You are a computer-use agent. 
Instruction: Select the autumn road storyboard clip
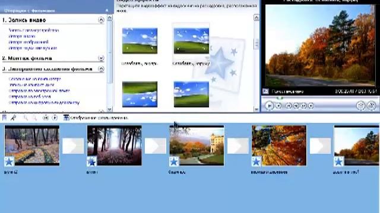click(356, 145)
